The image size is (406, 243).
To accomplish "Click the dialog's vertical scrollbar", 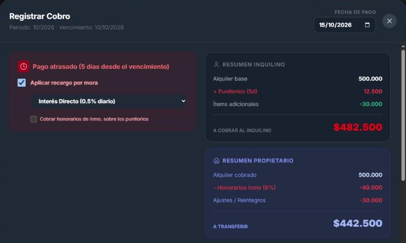I will (403, 115).
